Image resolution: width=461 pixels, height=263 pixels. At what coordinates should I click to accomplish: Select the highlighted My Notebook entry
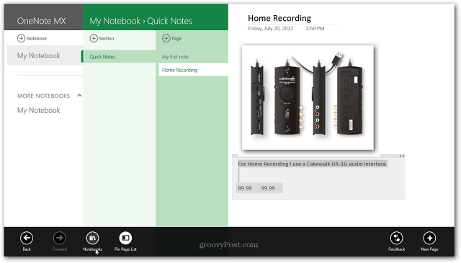coord(45,55)
